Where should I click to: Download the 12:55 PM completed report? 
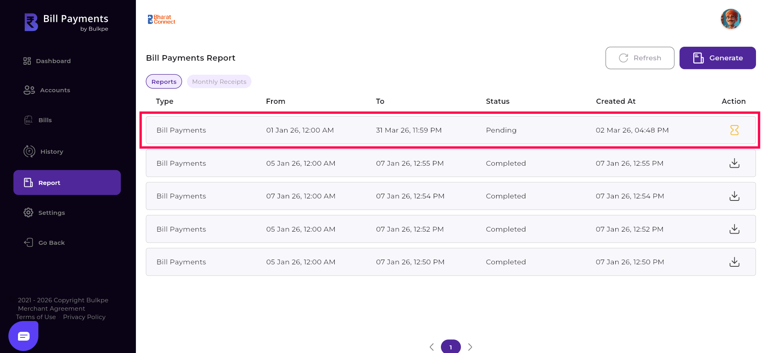[x=734, y=163]
